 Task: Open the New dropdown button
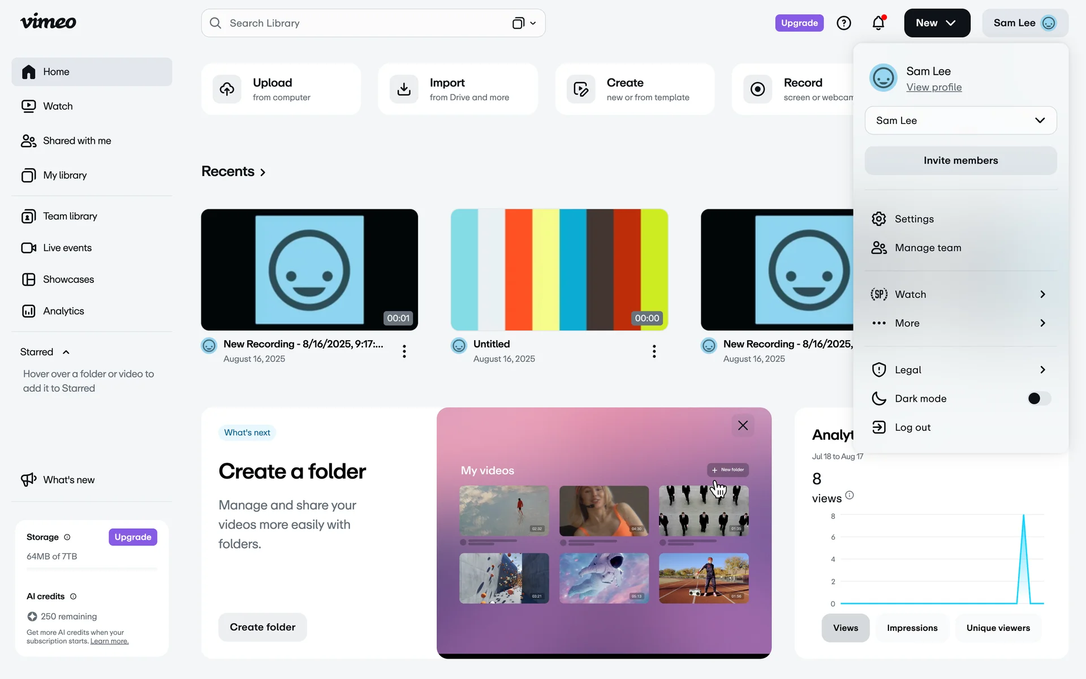click(x=937, y=23)
